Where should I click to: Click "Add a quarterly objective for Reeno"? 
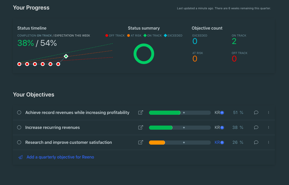pos(60,157)
